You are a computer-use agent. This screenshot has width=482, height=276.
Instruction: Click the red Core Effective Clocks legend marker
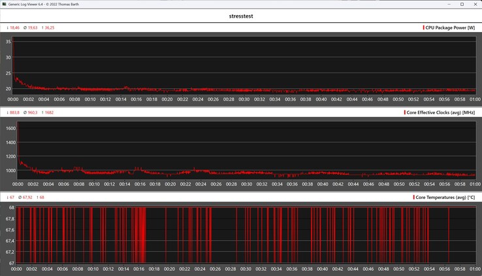tap(405, 113)
